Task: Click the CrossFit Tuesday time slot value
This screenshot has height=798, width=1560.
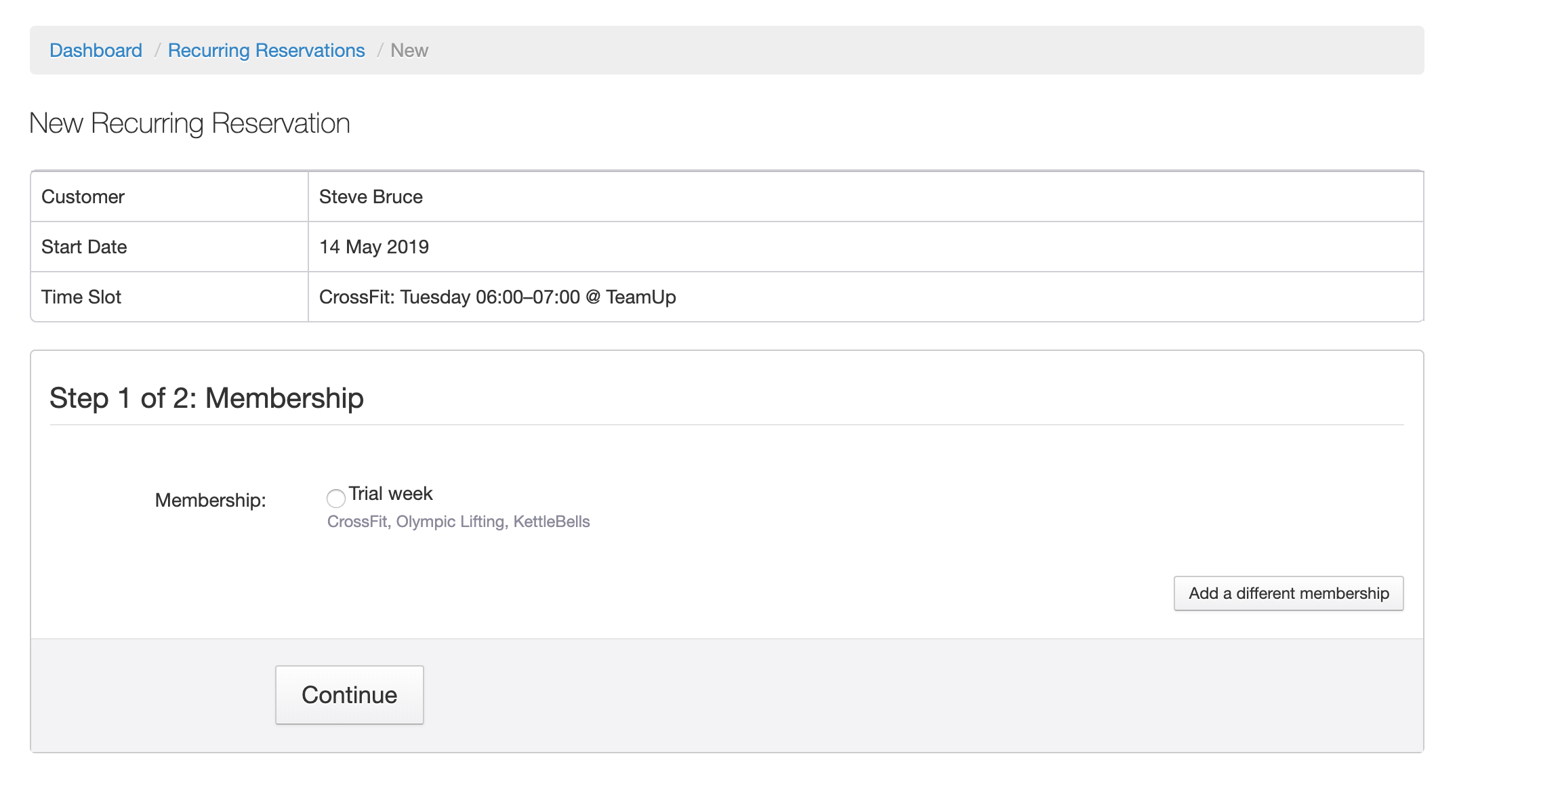Action: [497, 297]
